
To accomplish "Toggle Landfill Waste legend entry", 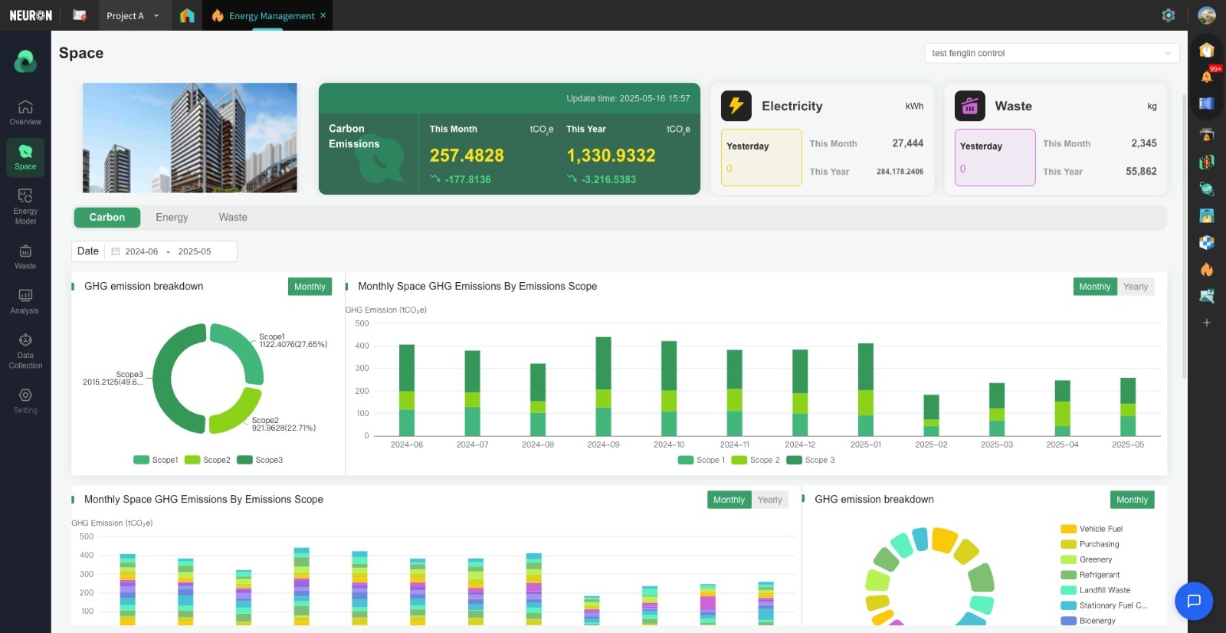I will pos(1096,590).
